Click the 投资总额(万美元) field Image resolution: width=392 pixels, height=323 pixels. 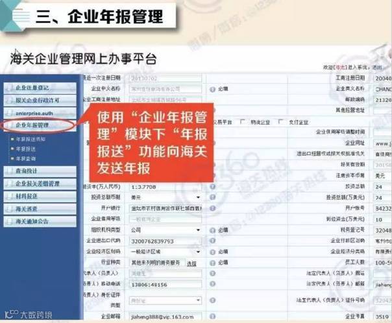[x=383, y=198]
